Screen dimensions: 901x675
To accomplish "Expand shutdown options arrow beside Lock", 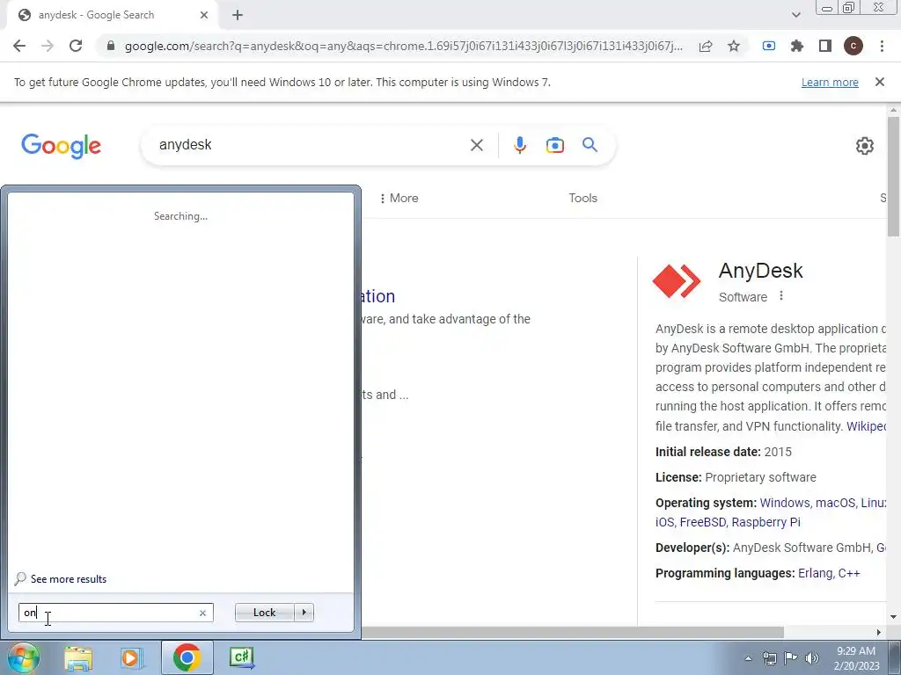I will click(304, 613).
